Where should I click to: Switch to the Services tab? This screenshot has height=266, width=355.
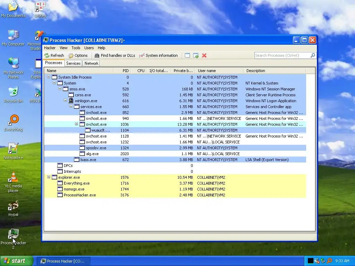tap(73, 63)
